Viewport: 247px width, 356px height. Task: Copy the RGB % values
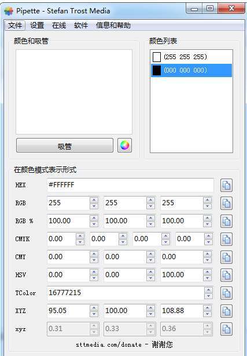(226, 221)
